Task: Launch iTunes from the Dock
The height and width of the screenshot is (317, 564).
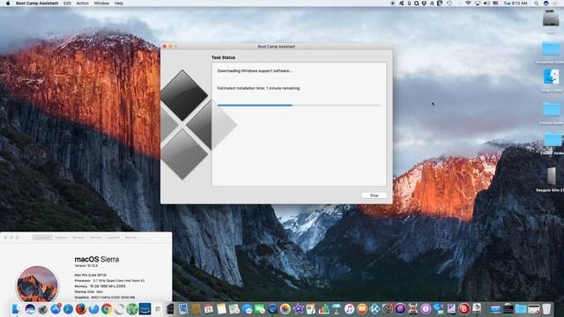Action: 349,309
